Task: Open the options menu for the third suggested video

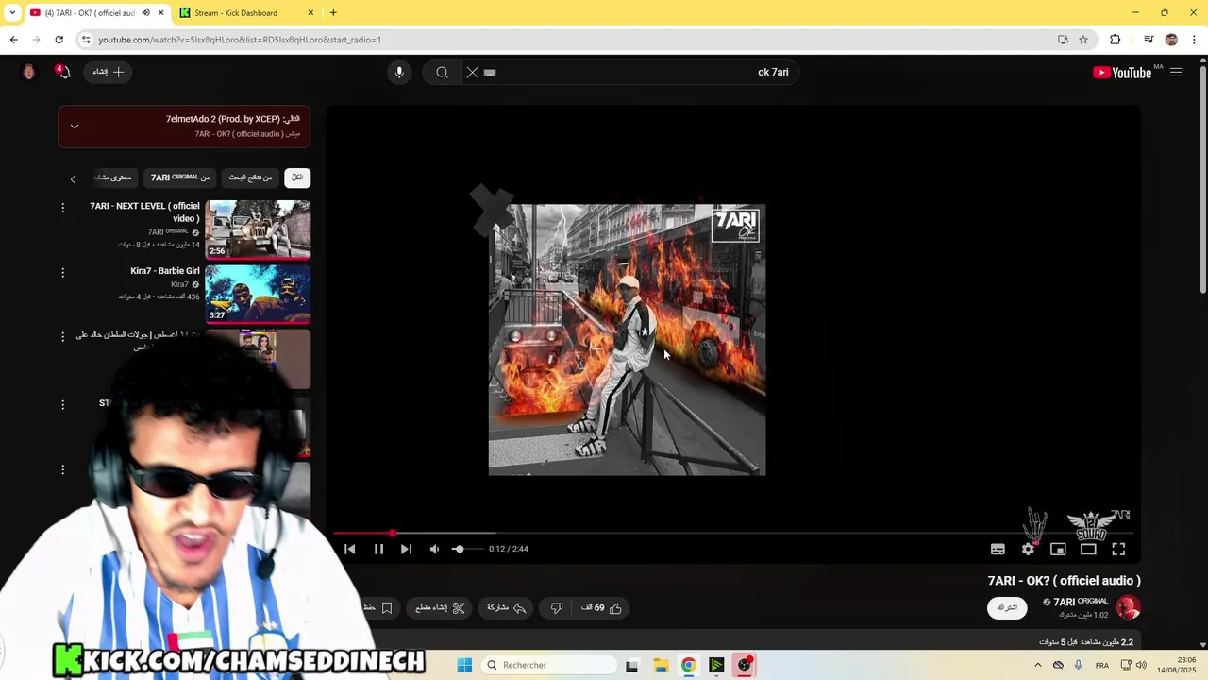Action: pyautogui.click(x=63, y=337)
